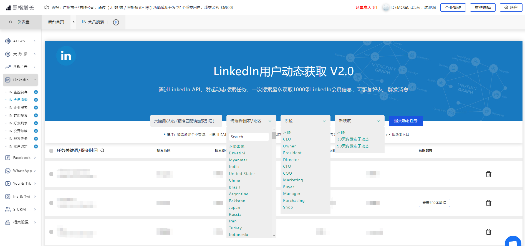This screenshot has width=525, height=246.
Task: Delete the first task row with trash icon
Action: click(x=488, y=174)
